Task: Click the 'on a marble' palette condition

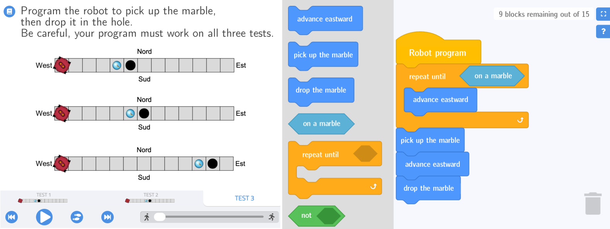Action: click(321, 124)
